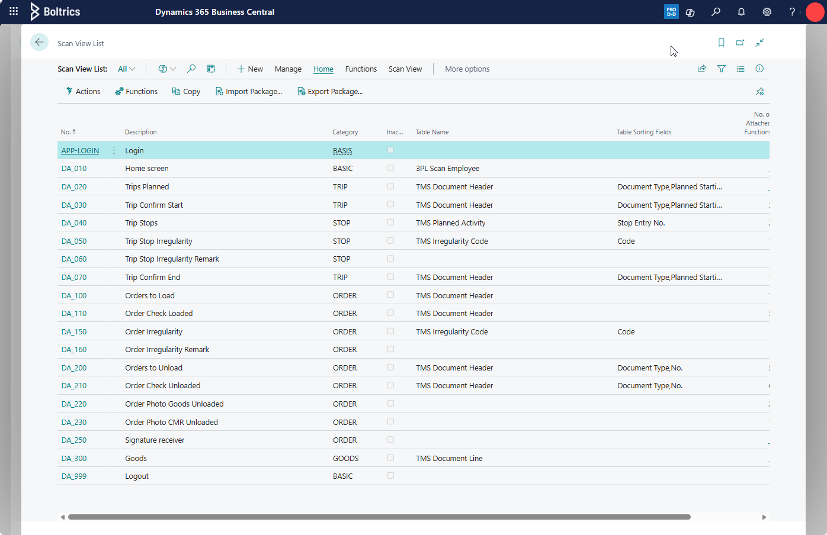Screen dimensions: 827x535
Task: Open the Scan View menu
Action: (405, 69)
